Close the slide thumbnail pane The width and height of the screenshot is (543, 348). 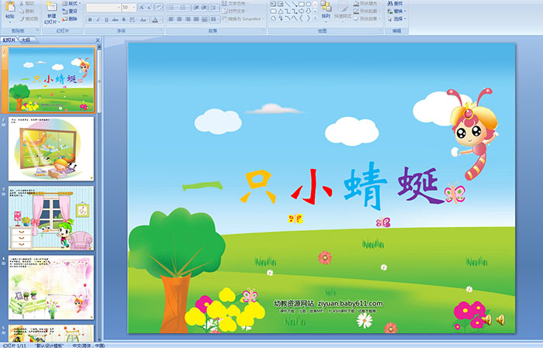(98, 39)
